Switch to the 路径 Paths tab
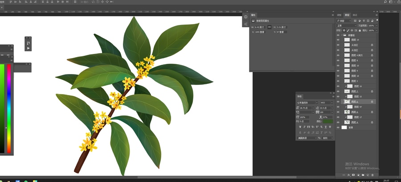 (x=355, y=15)
